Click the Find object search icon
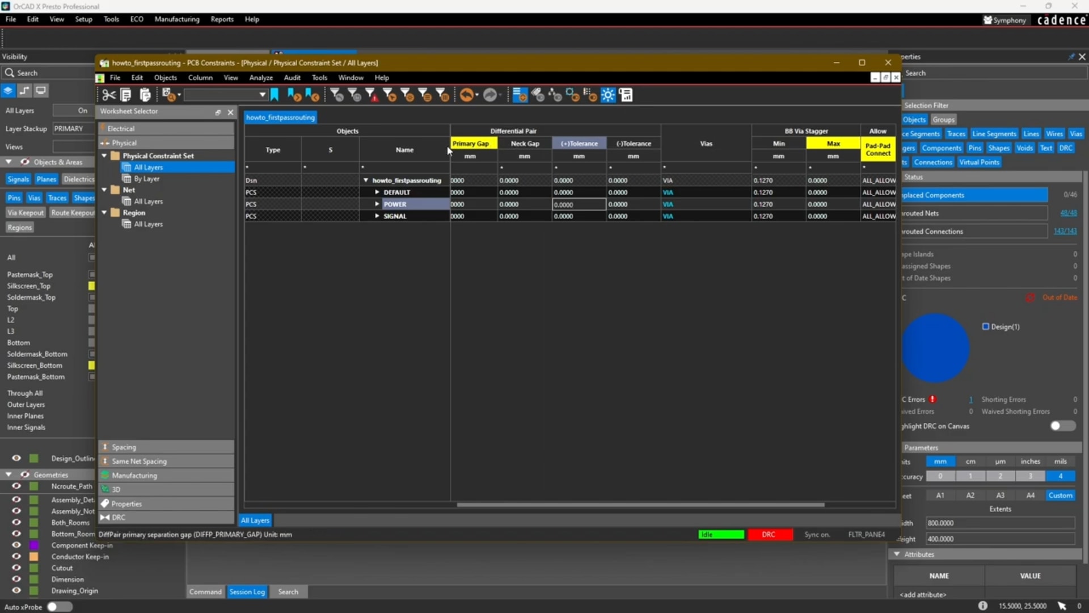1089x613 pixels. [x=168, y=95]
